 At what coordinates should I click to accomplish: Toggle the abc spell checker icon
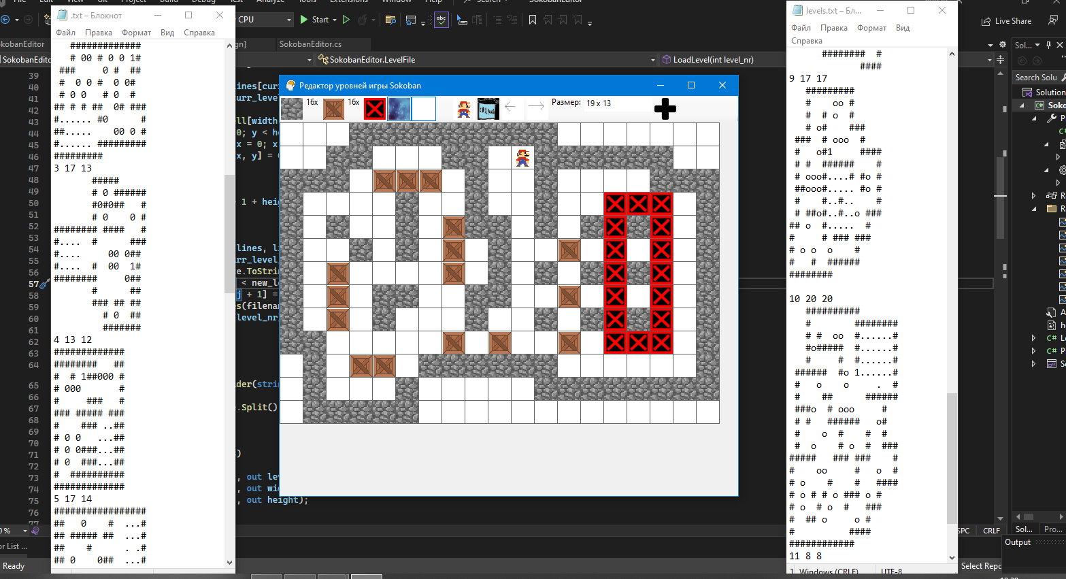(x=442, y=20)
